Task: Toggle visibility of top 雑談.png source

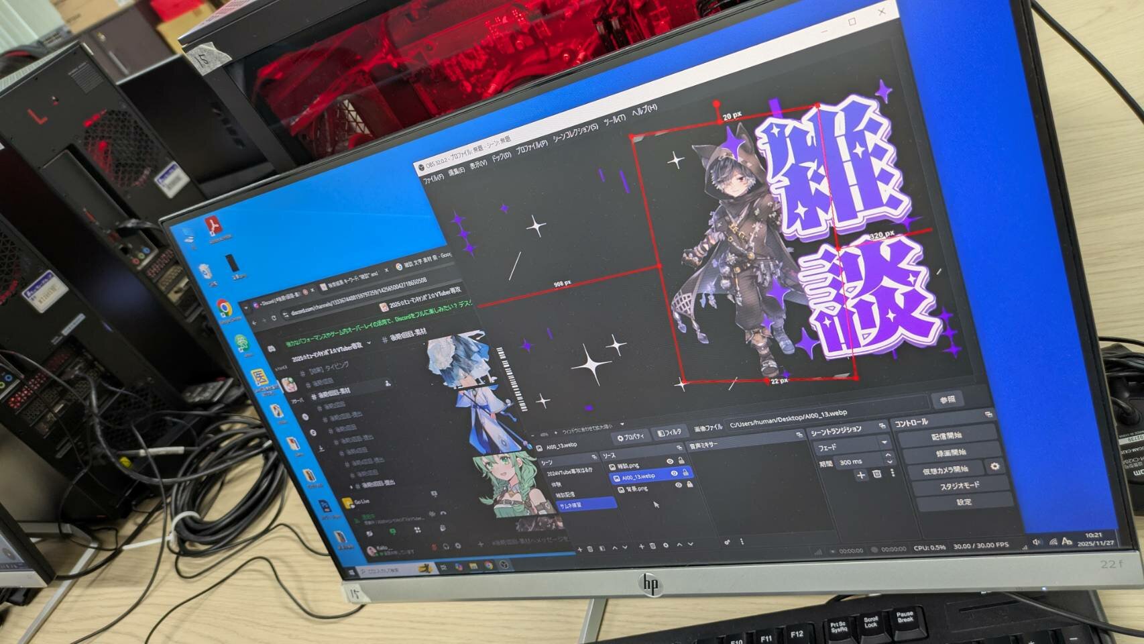Action: [x=669, y=462]
